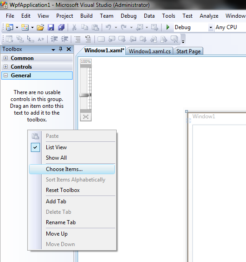Viewport: 246px width, 262px height.
Task: Click Next Bookmark in Document icon
Action: pyautogui.click(x=164, y=39)
